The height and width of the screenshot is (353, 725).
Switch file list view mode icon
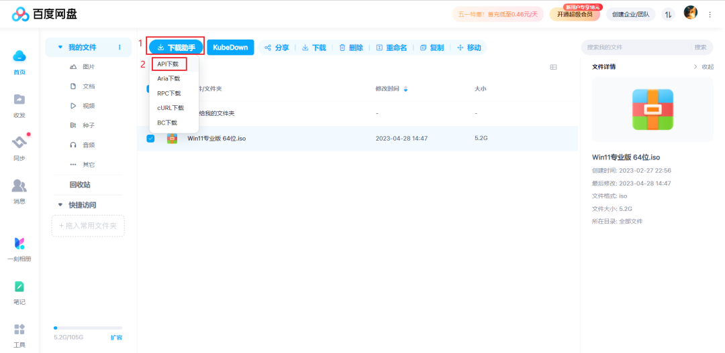pos(554,67)
